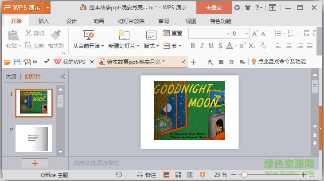
Task: Apply subscript formatting
Action: (x=252, y=46)
